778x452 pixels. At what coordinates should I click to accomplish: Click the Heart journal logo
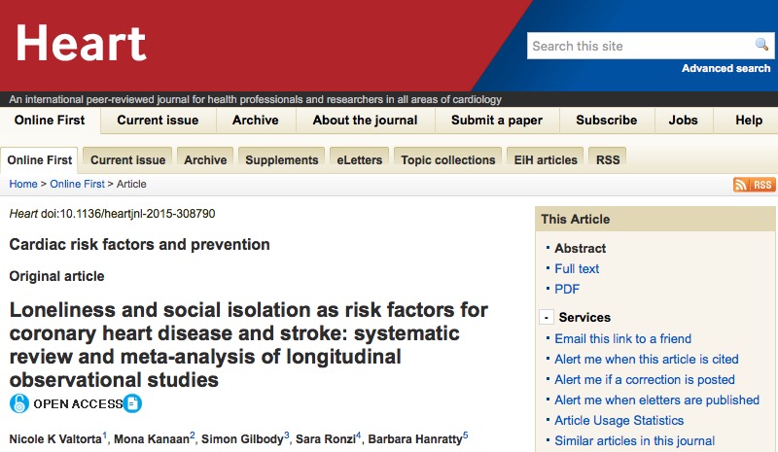[81, 44]
